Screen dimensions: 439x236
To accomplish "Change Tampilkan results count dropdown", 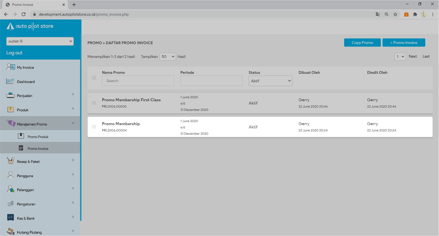I will pyautogui.click(x=168, y=57).
